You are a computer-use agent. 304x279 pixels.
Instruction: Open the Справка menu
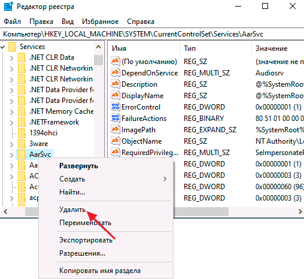pos(141,22)
